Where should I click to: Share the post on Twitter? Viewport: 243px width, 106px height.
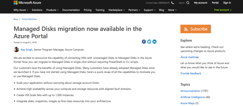pyautogui.click(x=149, y=42)
